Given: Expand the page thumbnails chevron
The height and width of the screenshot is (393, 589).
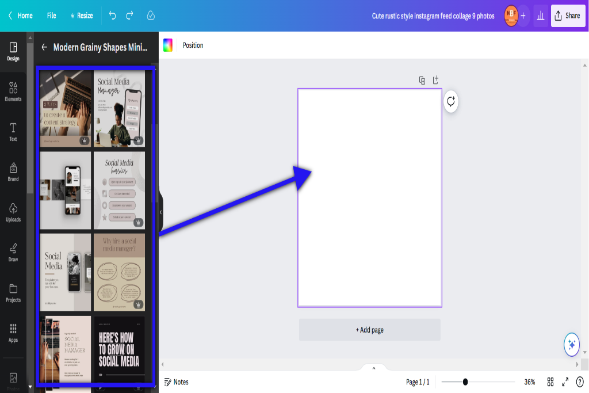Looking at the screenshot, I should point(374,368).
